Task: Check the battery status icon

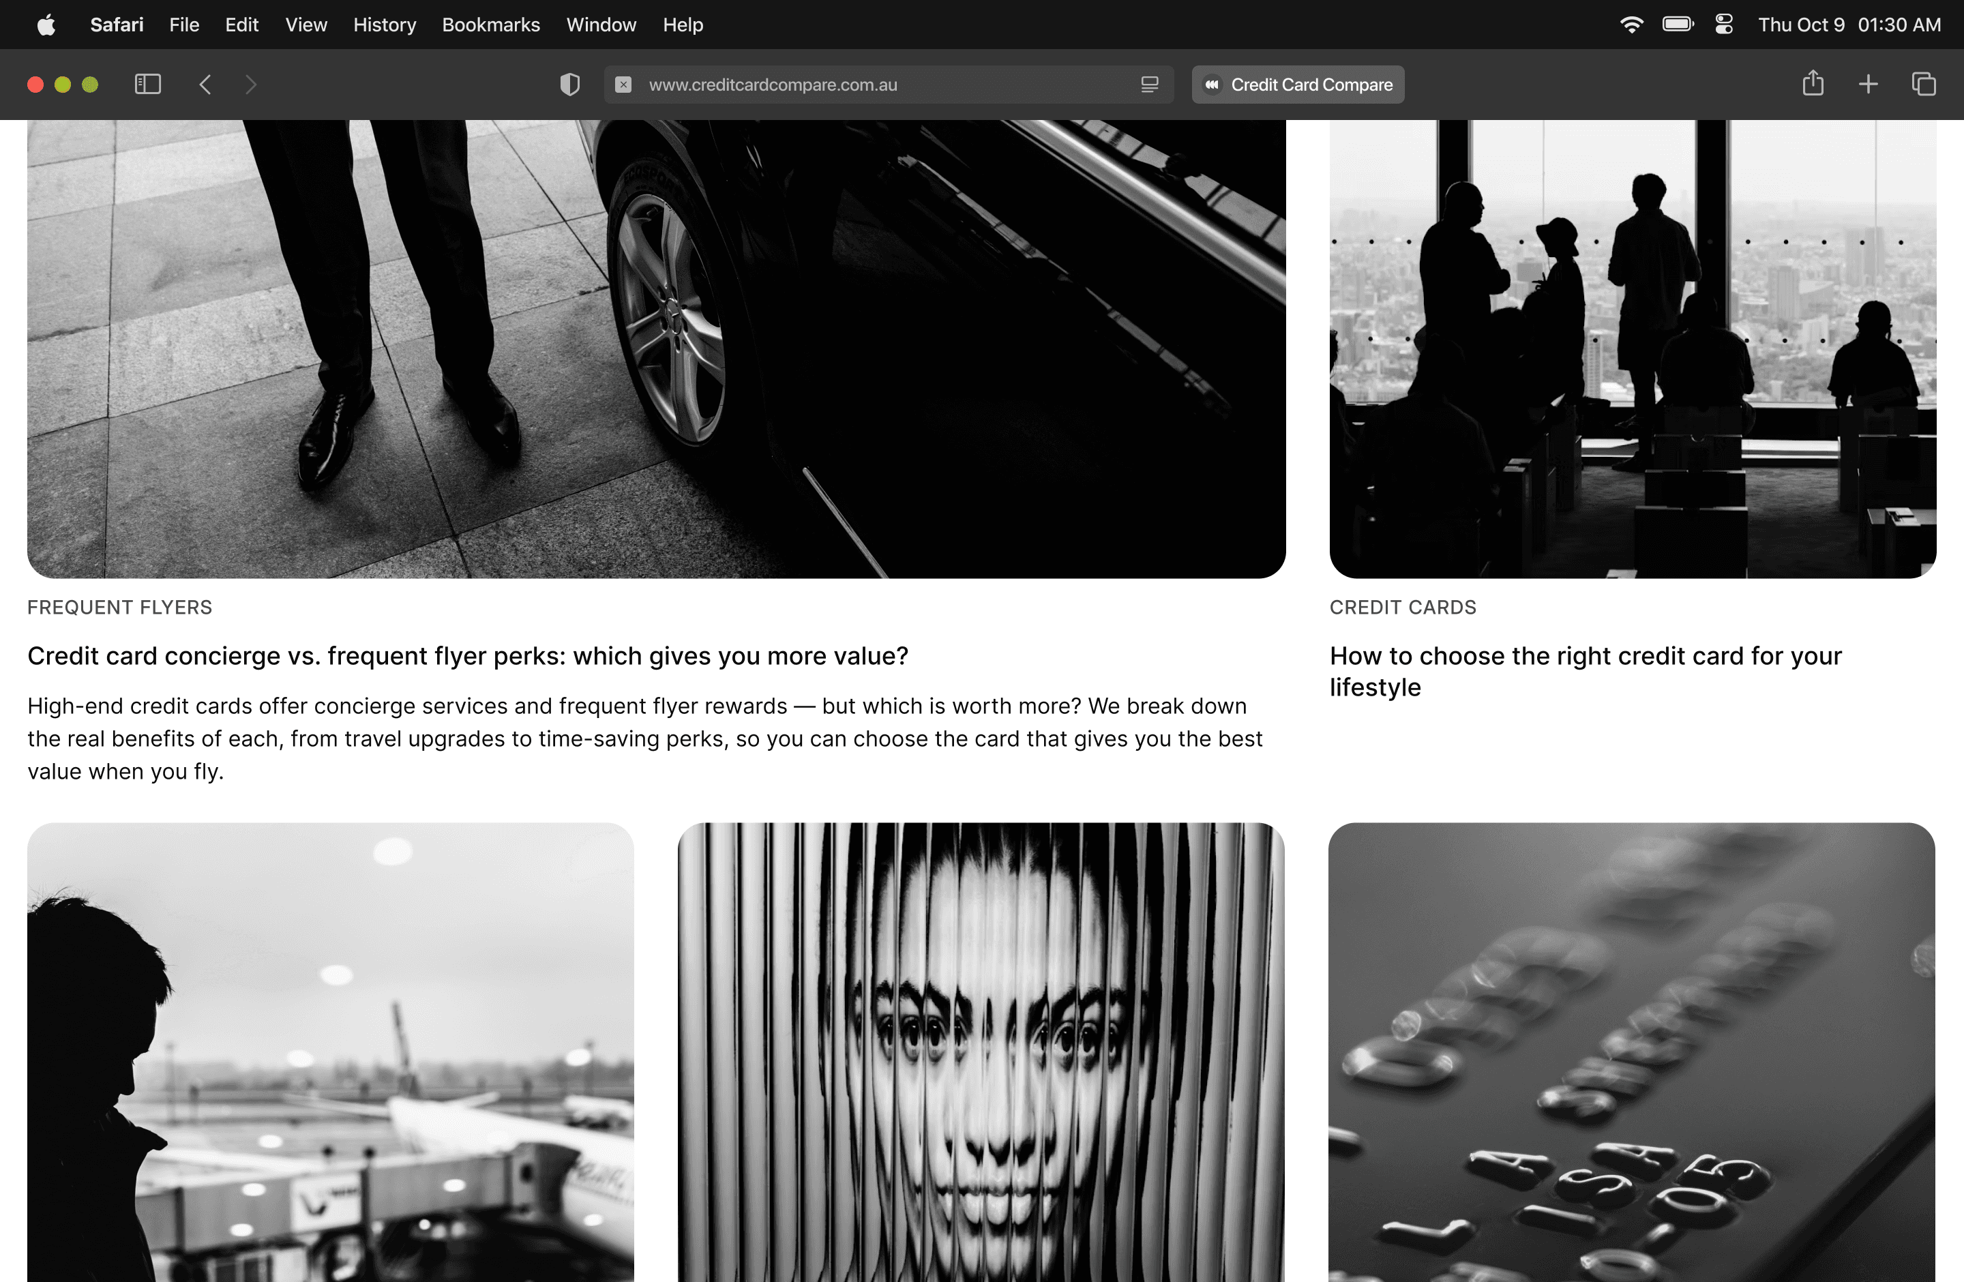Action: click(x=1678, y=25)
